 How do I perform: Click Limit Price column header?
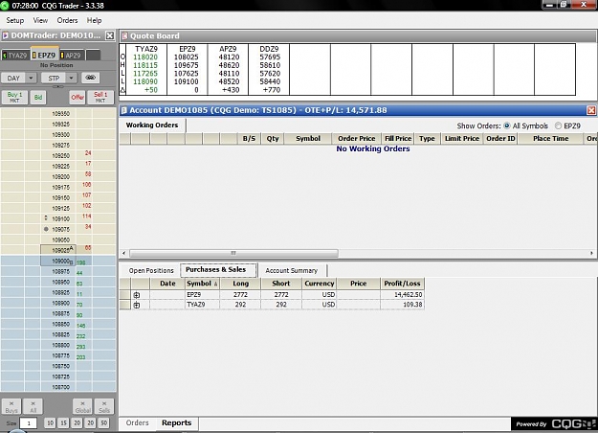coord(462,138)
